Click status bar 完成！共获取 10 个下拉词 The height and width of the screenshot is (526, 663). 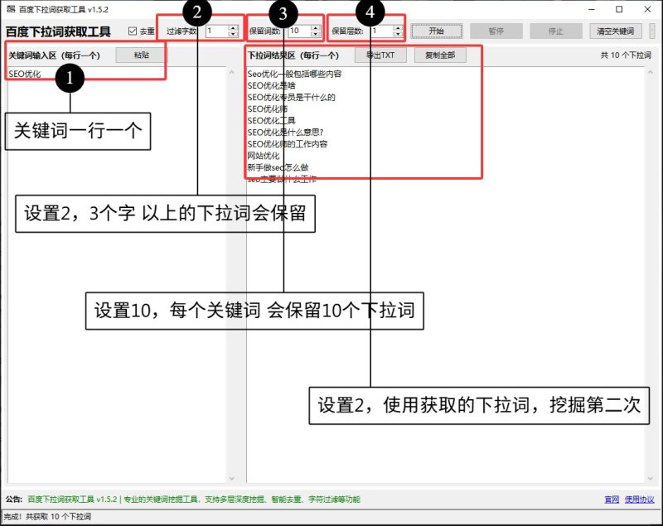47,516
